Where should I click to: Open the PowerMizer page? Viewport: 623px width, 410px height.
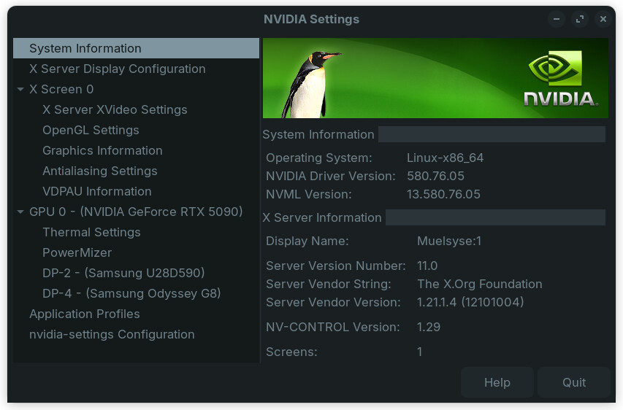click(77, 252)
